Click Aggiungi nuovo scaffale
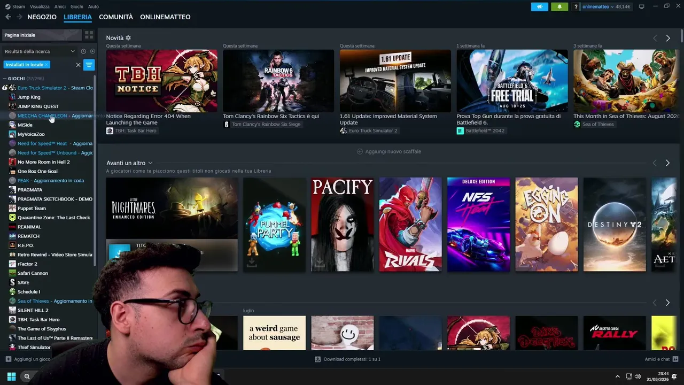 coord(389,152)
